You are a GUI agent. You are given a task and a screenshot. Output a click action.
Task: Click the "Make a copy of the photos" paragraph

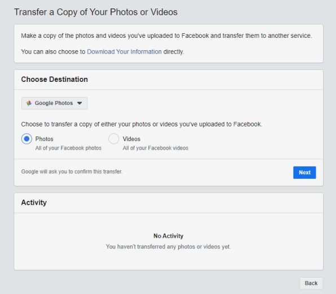tap(166, 36)
